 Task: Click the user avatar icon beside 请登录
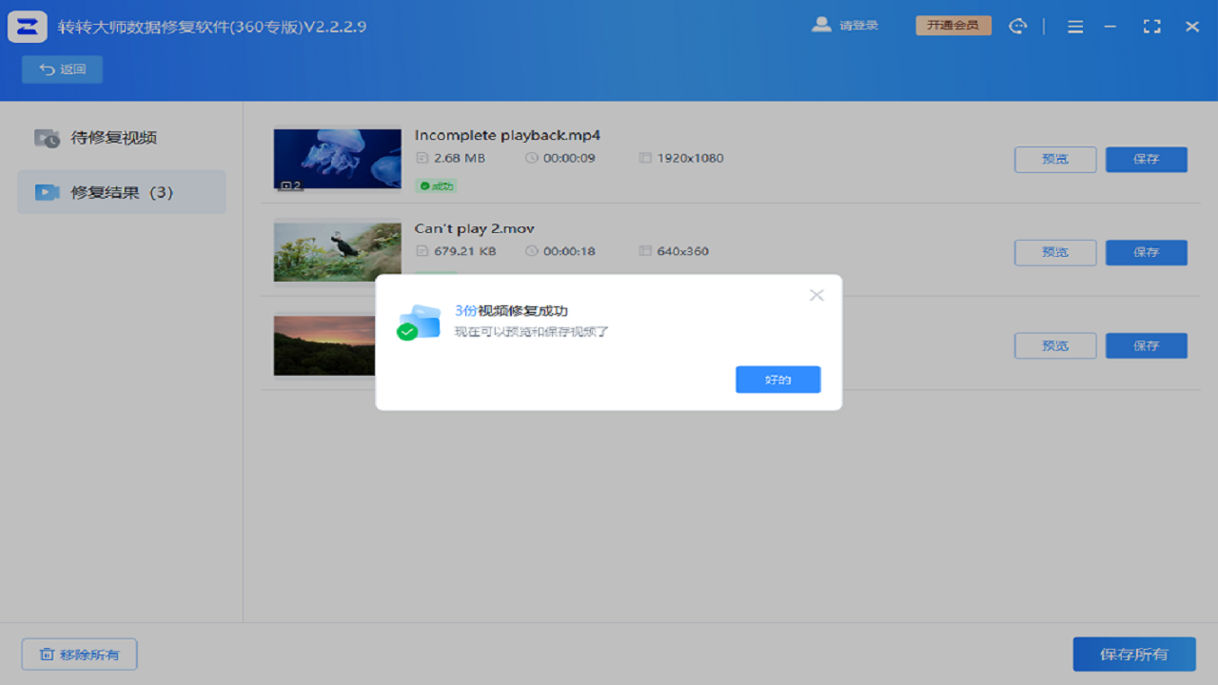(x=821, y=25)
